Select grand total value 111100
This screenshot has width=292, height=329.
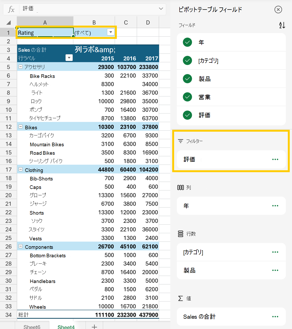point(104,315)
